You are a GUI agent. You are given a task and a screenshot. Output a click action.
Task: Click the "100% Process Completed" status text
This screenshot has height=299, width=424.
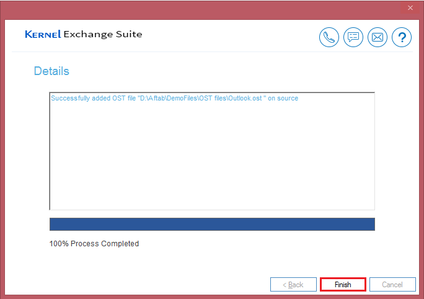[x=94, y=244]
